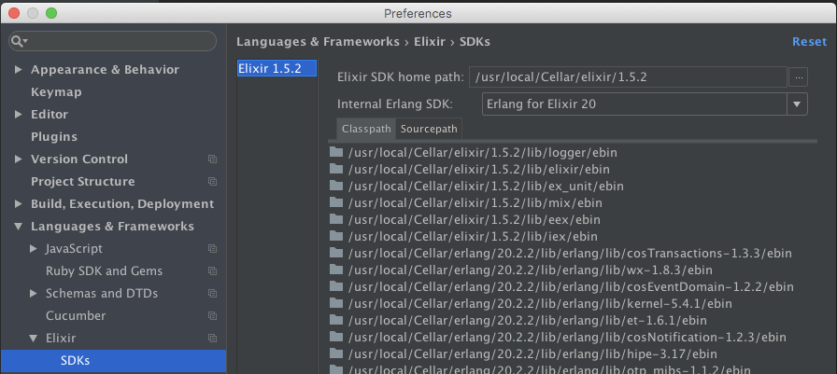Click the folder icon beside lib/elixir/ebin
Screen dimensions: 837x374
pyautogui.click(x=335, y=170)
